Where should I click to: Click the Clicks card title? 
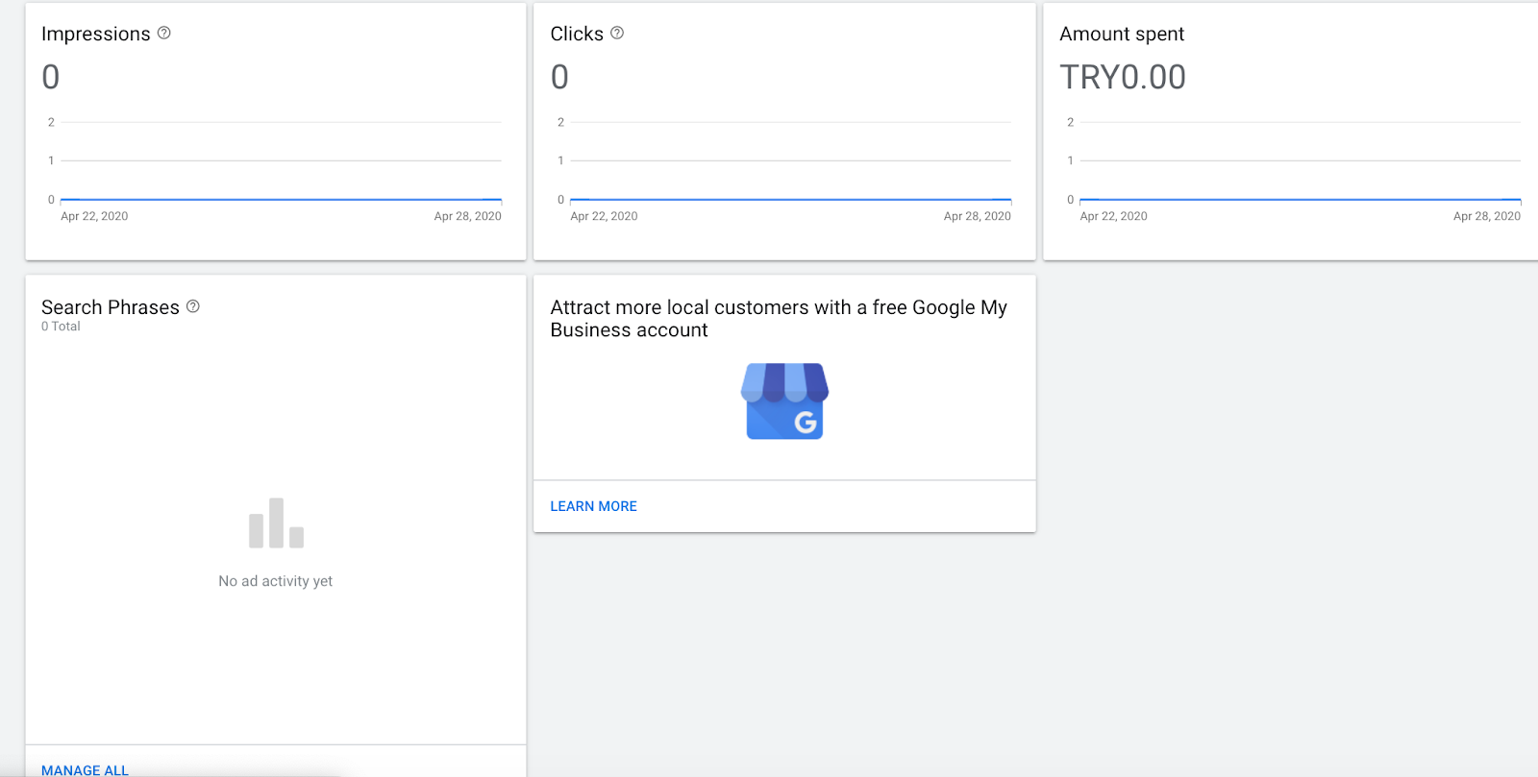pyautogui.click(x=577, y=34)
